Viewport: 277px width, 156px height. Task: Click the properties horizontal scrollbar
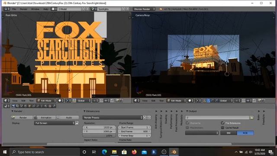139,144
